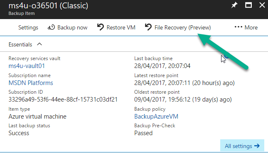This screenshot has height=153, width=268.
Task: Open Settings from the command bar
Action: [x=28, y=27]
